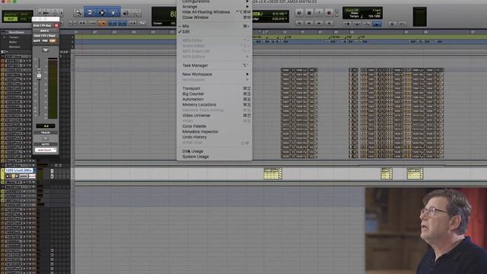Toggle second blue-lit button in edit toolbar row
This screenshot has height=274, width=487.
tap(123, 23)
